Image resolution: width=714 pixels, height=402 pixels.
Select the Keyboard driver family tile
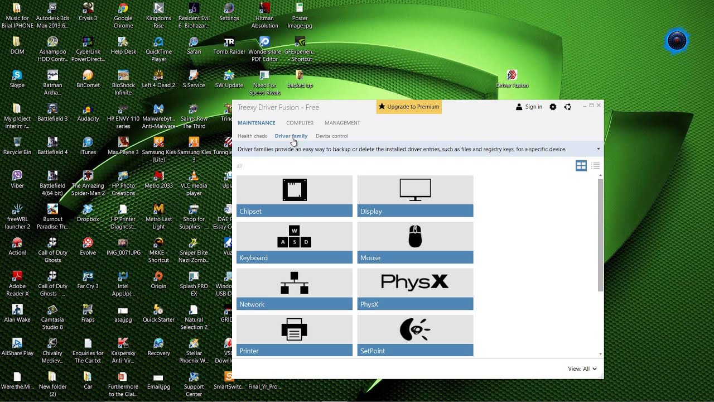tap(295, 242)
